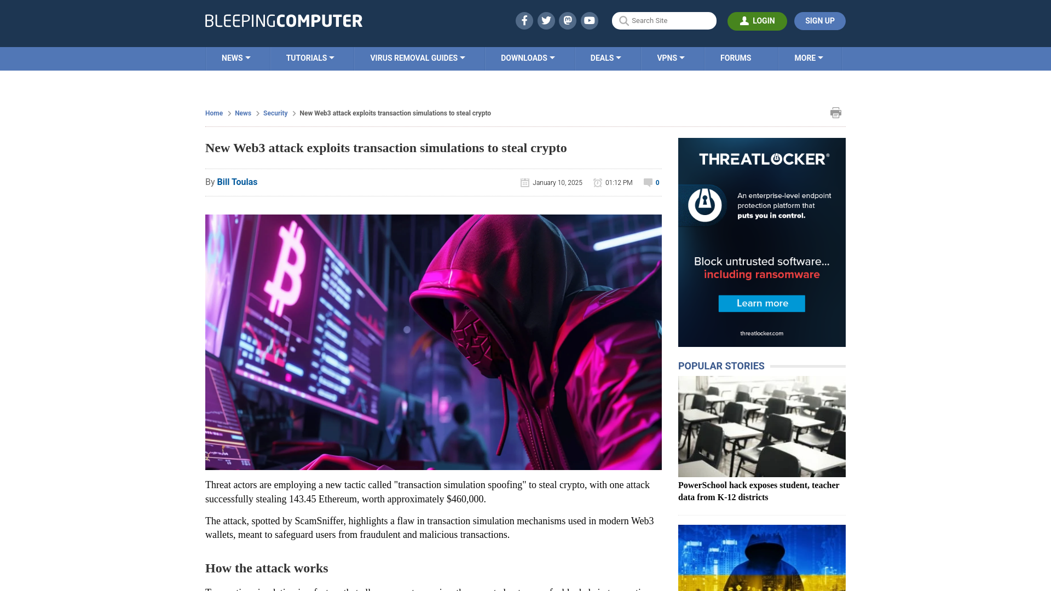This screenshot has height=591, width=1051.
Task: Click the Security breadcrumb link
Action: click(275, 113)
